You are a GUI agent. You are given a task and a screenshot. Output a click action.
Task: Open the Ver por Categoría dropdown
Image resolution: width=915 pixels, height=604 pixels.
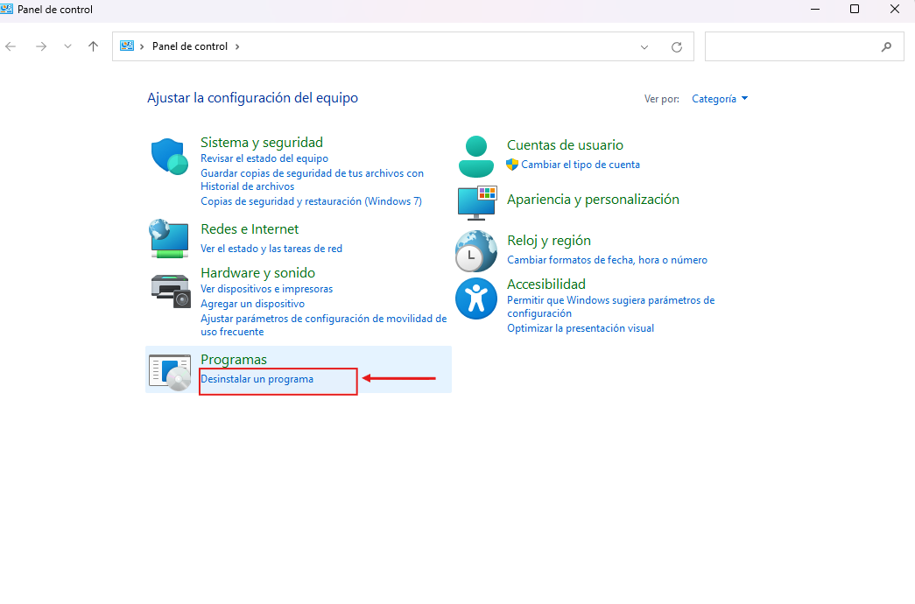[720, 99]
